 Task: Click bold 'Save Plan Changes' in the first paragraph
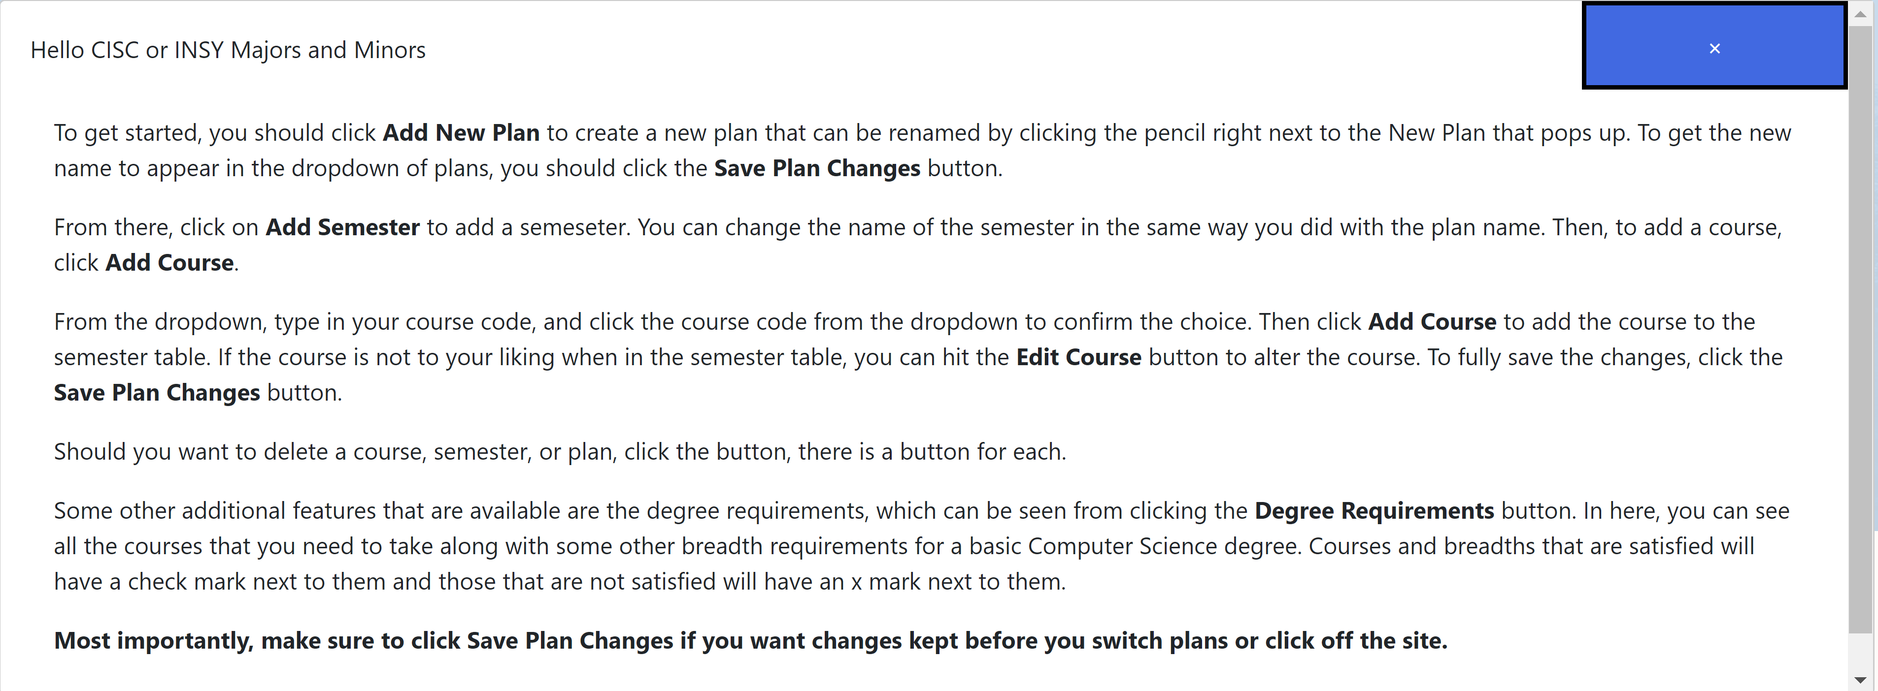(817, 168)
